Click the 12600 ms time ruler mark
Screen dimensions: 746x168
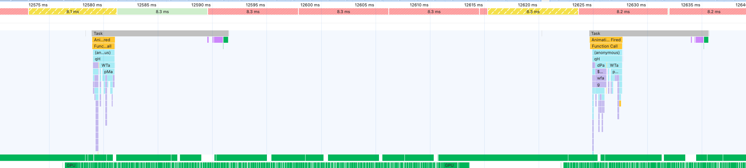click(310, 5)
